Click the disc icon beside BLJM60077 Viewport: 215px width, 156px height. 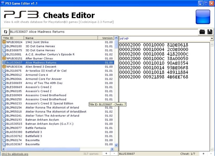[4, 128]
